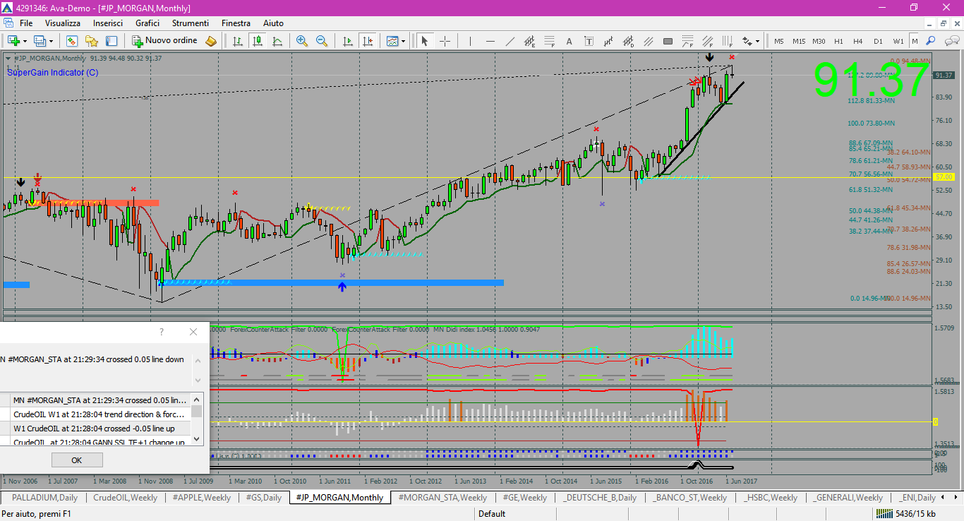Switch to M5 timeframe
This screenshot has width=964, height=521.
[x=779, y=41]
